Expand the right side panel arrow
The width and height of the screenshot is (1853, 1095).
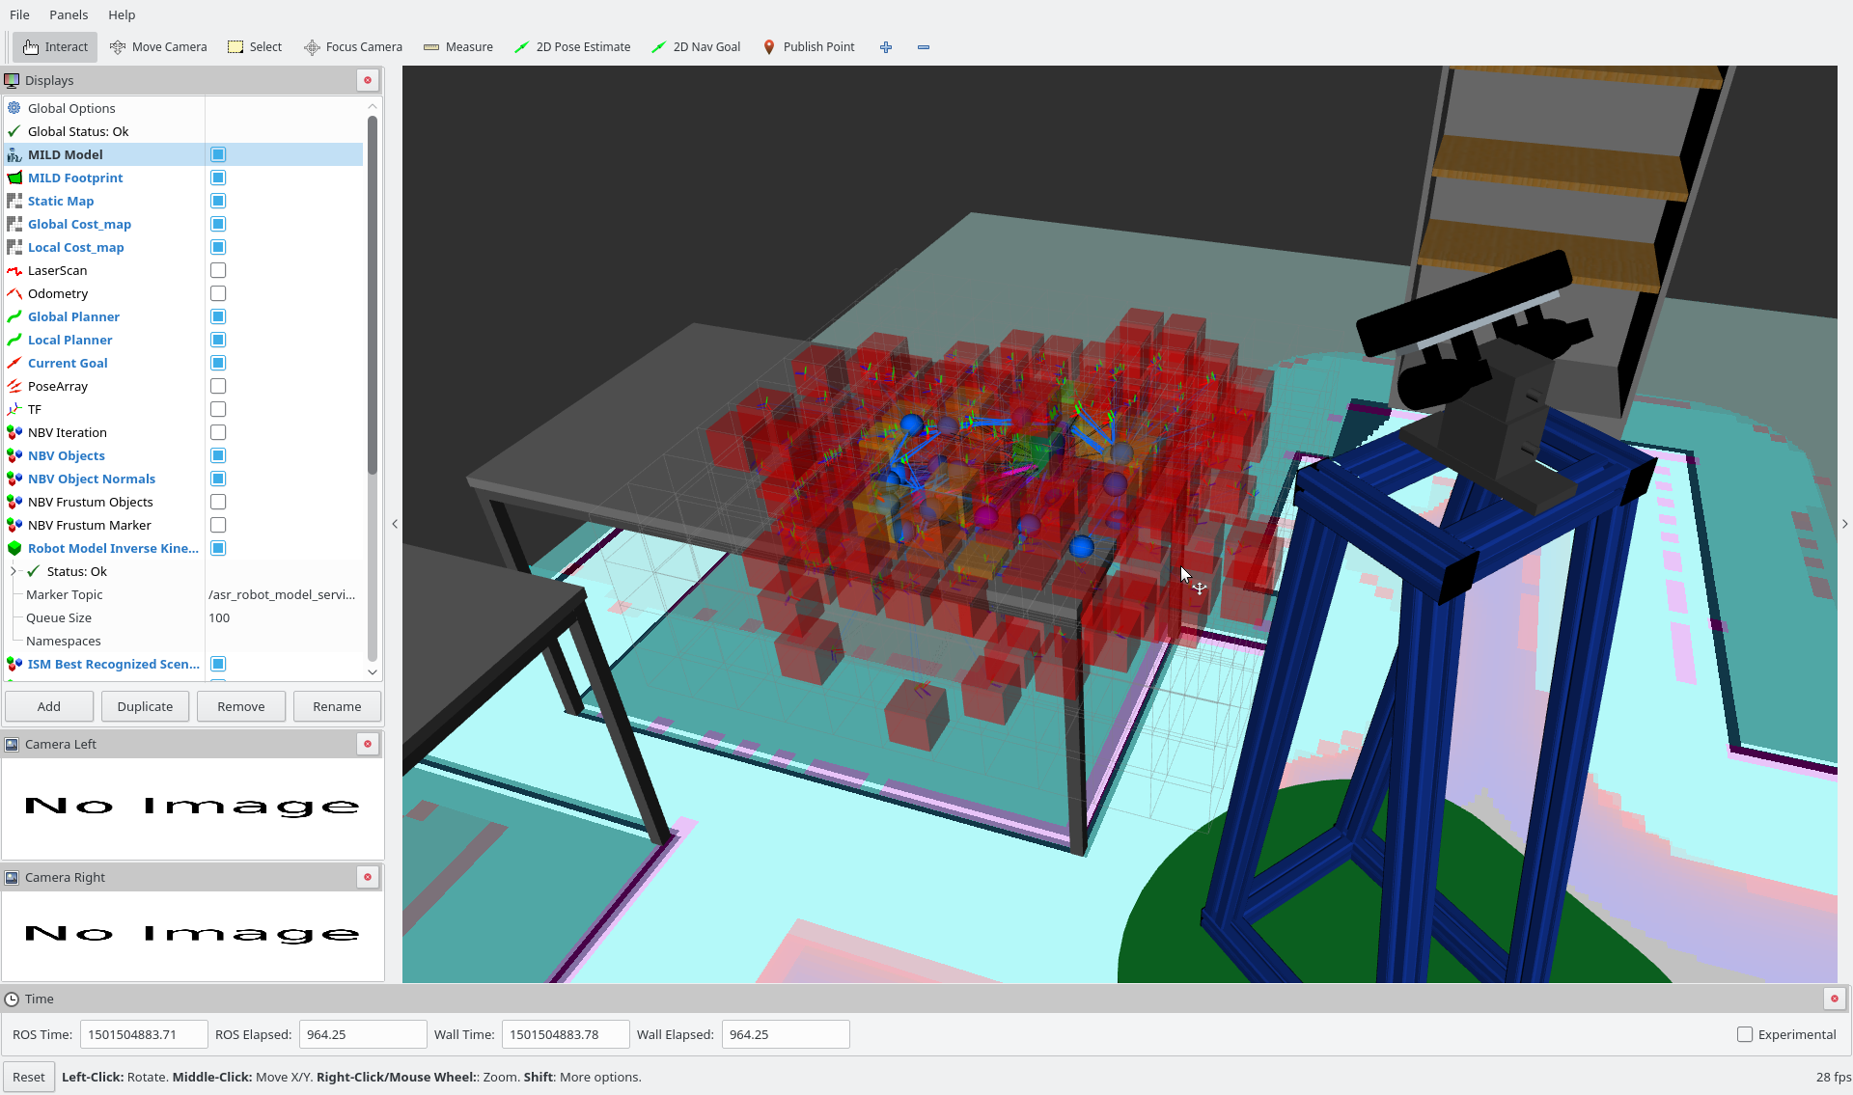(x=1844, y=524)
